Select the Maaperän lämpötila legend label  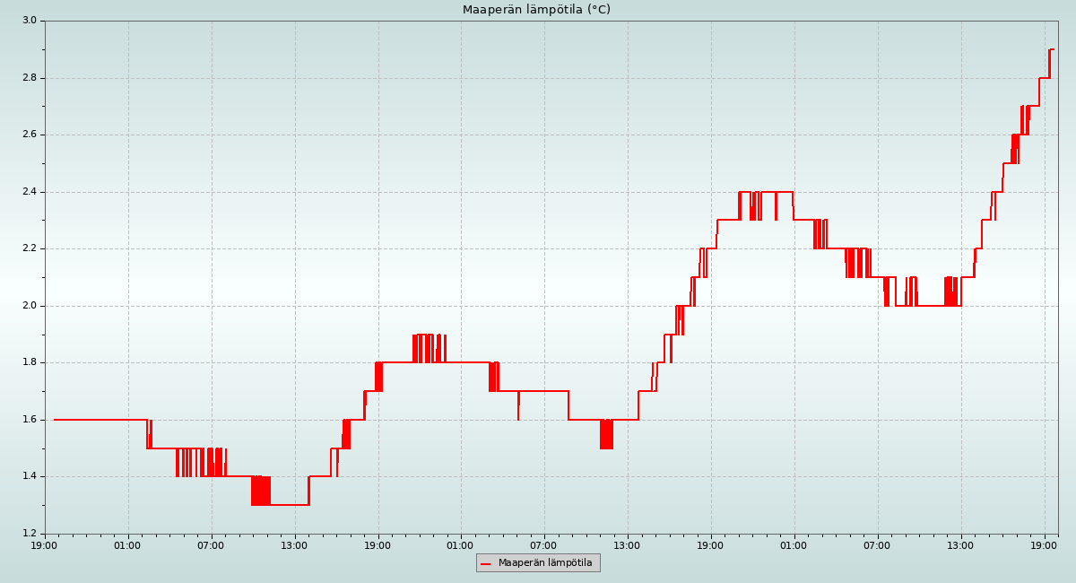tap(545, 563)
